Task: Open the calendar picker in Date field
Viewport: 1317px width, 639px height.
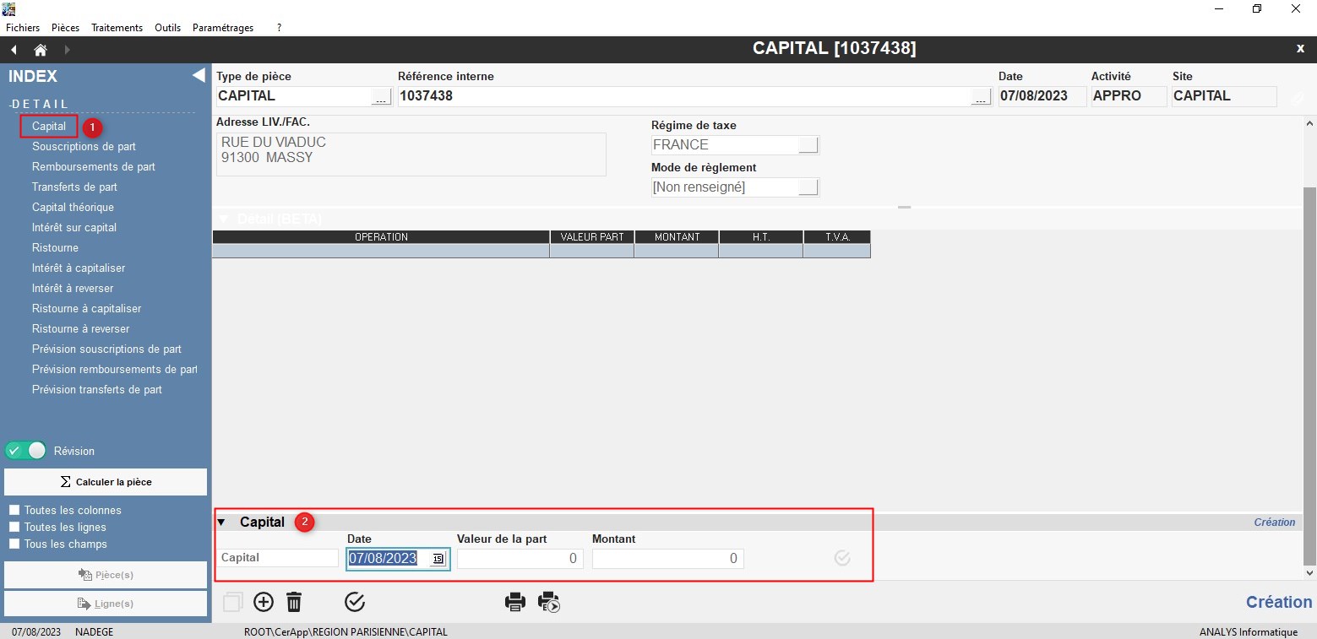Action: point(438,559)
